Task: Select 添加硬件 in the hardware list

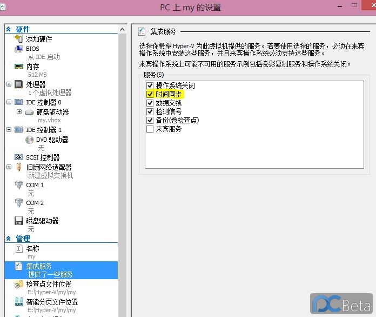Action: pos(39,39)
